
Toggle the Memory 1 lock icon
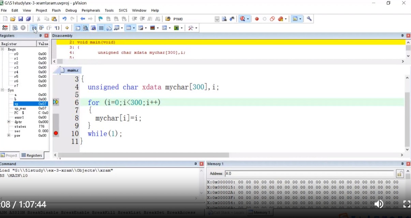pos(400,174)
